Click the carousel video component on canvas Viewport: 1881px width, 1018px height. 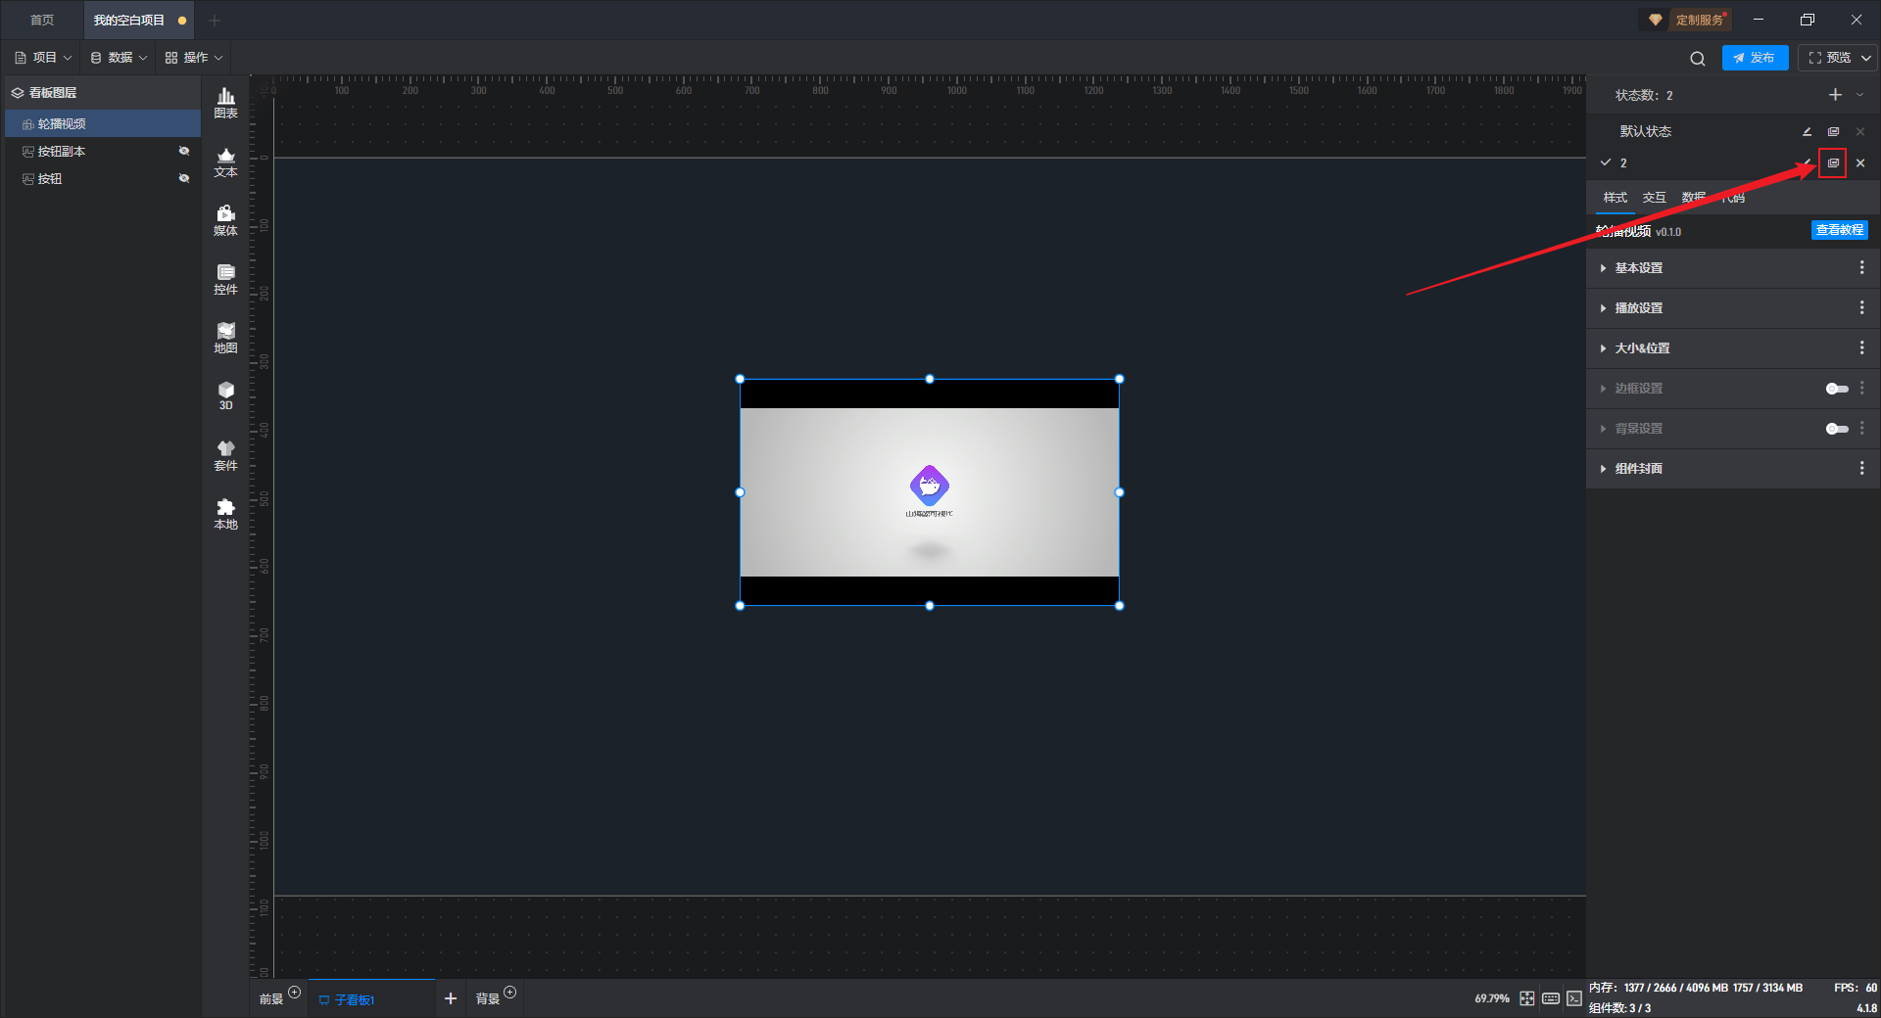click(930, 492)
